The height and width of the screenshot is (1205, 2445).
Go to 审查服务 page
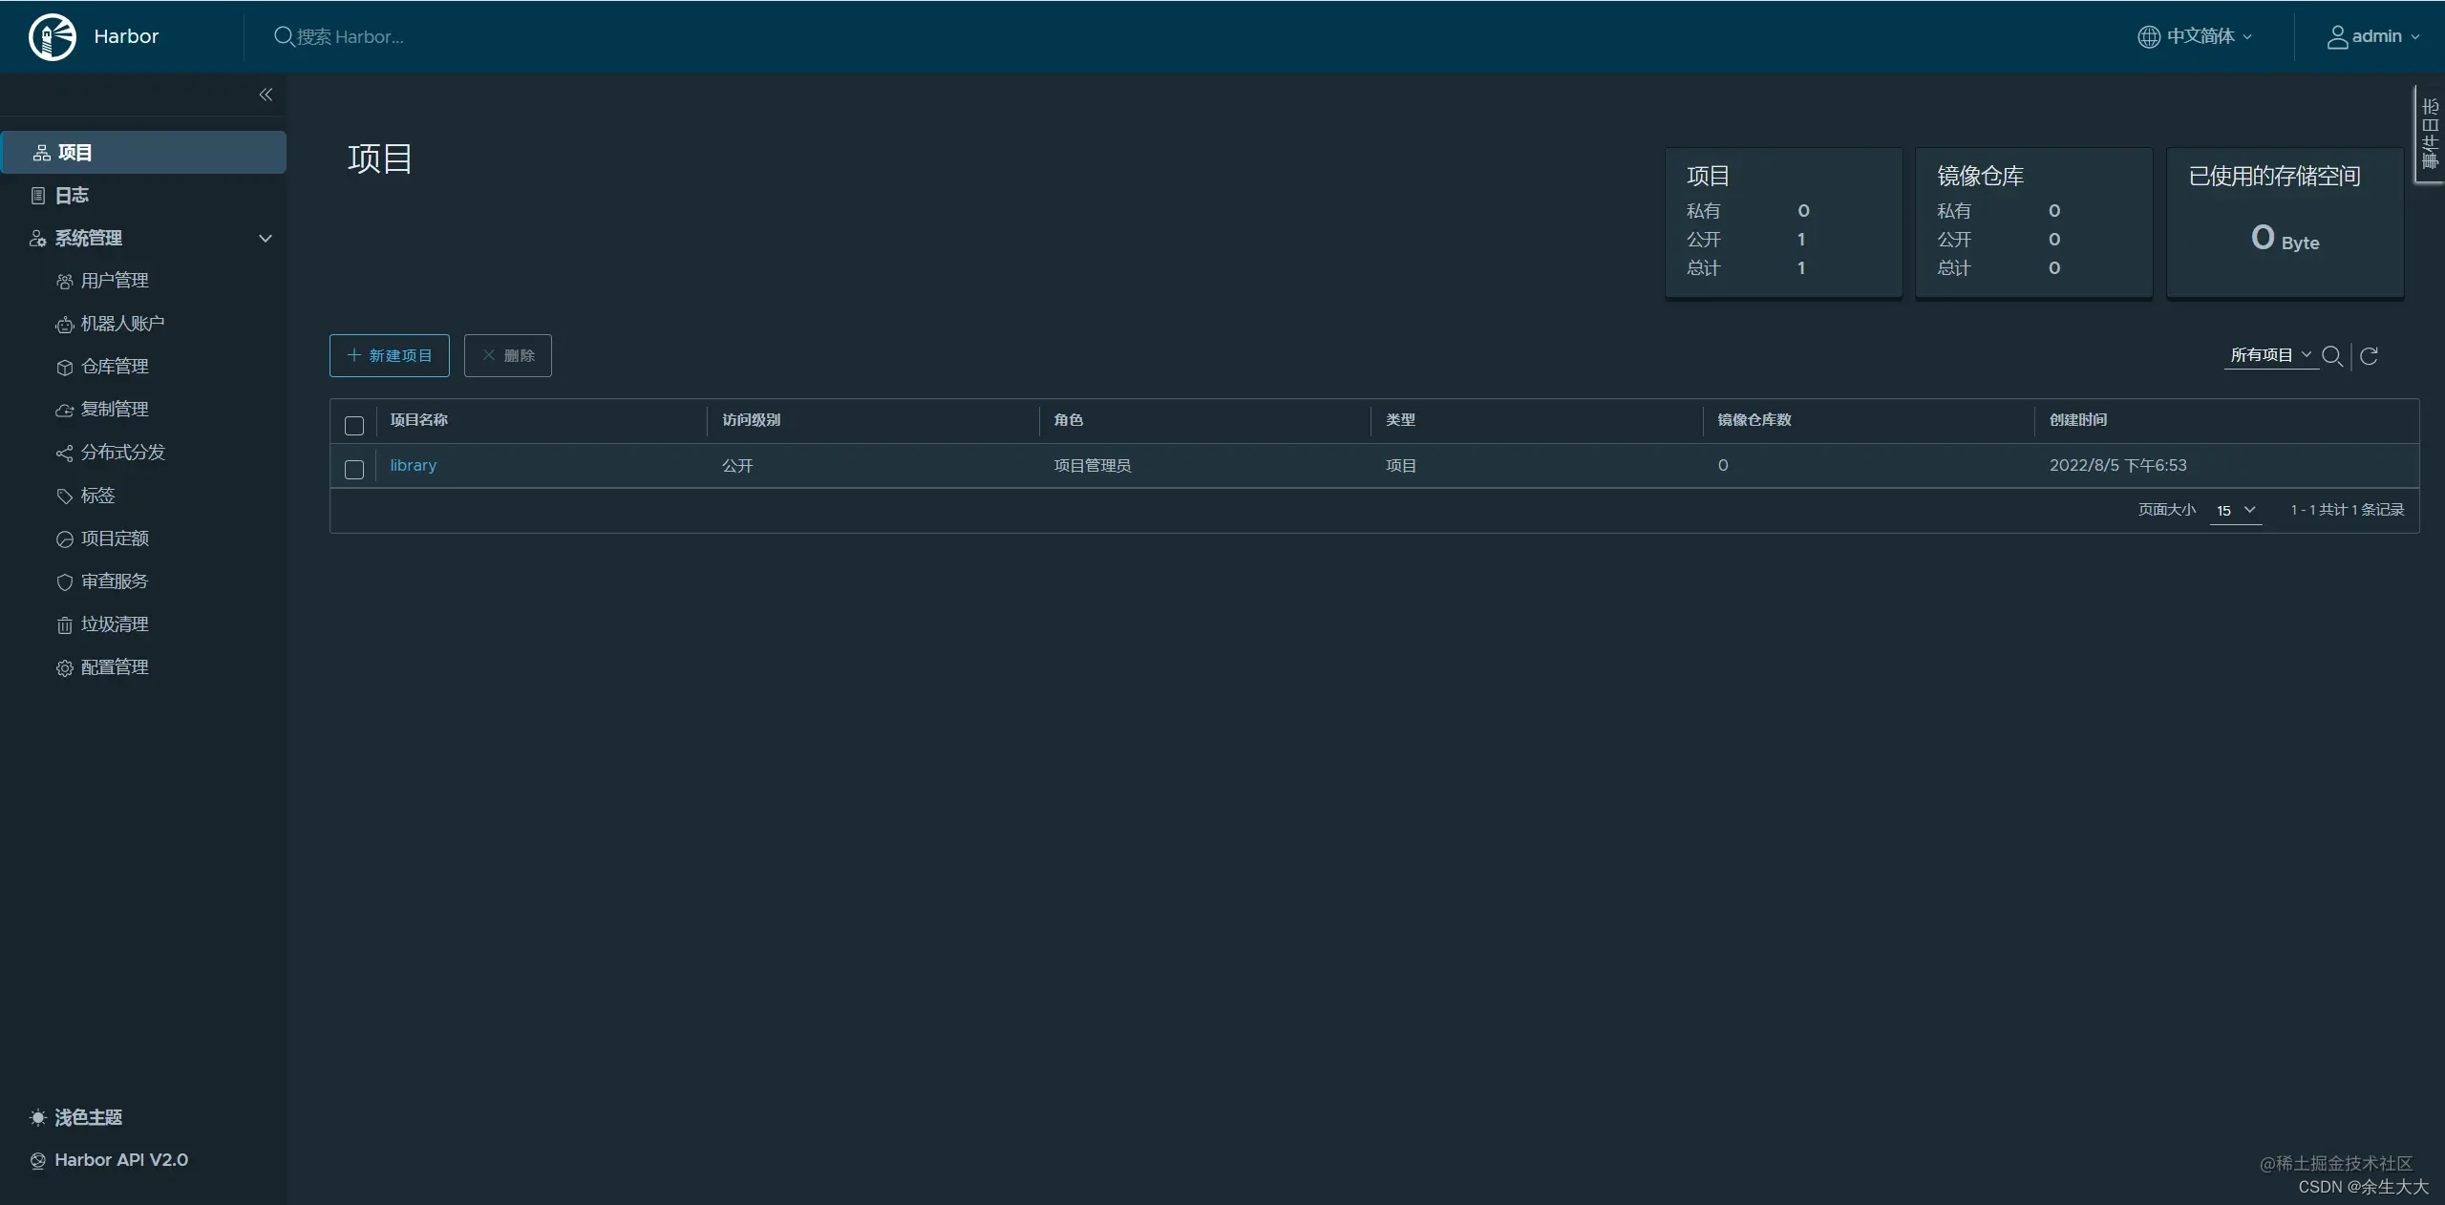pyautogui.click(x=115, y=581)
